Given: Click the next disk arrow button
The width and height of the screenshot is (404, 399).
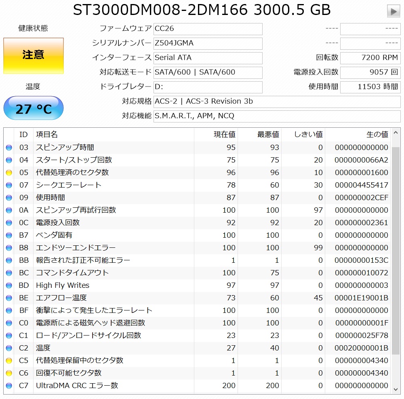Looking at the screenshot, I should (x=393, y=11).
